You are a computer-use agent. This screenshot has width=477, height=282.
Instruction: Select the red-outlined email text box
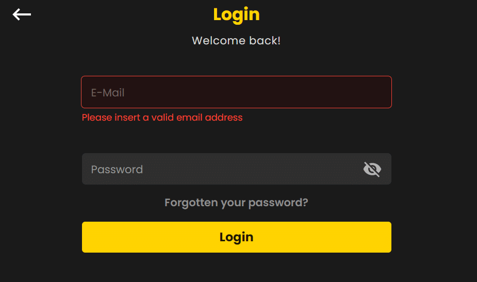click(236, 92)
